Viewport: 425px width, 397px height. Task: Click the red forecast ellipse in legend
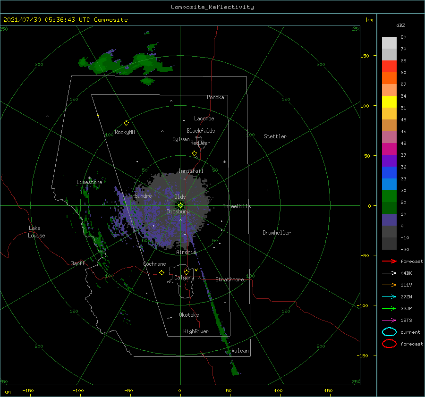coord(389,344)
